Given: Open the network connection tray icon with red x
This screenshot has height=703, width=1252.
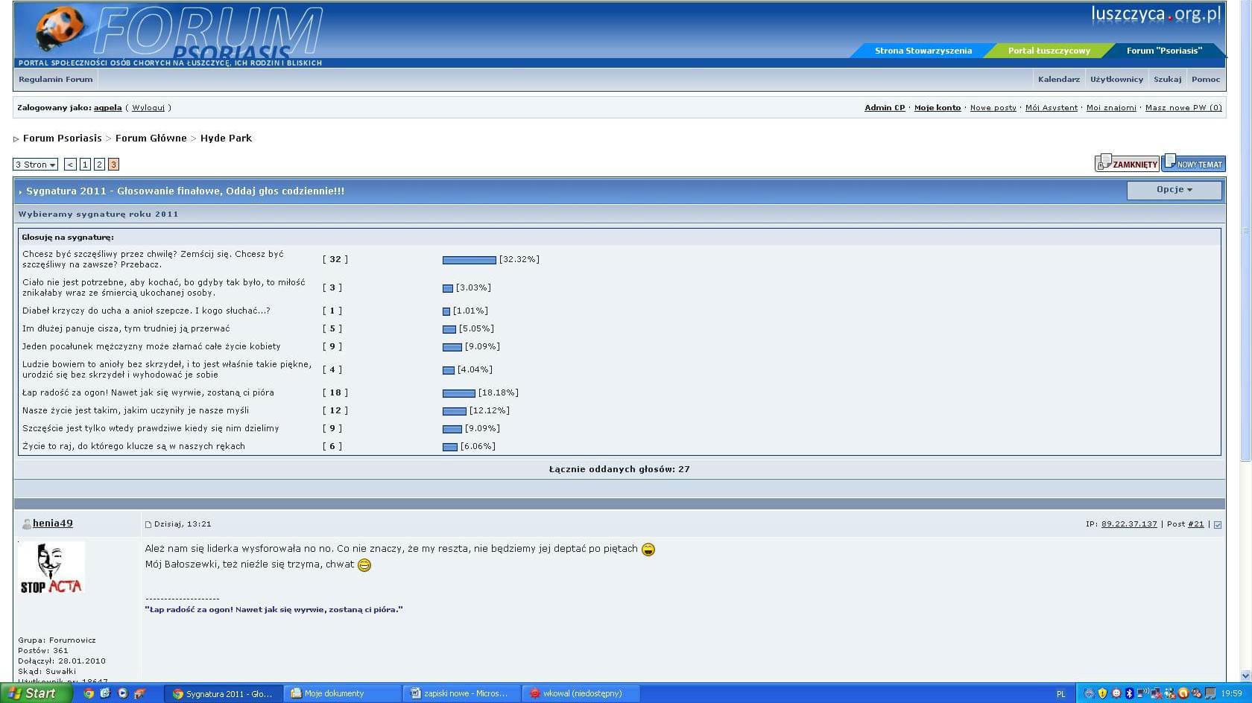Looking at the screenshot, I should (1157, 693).
